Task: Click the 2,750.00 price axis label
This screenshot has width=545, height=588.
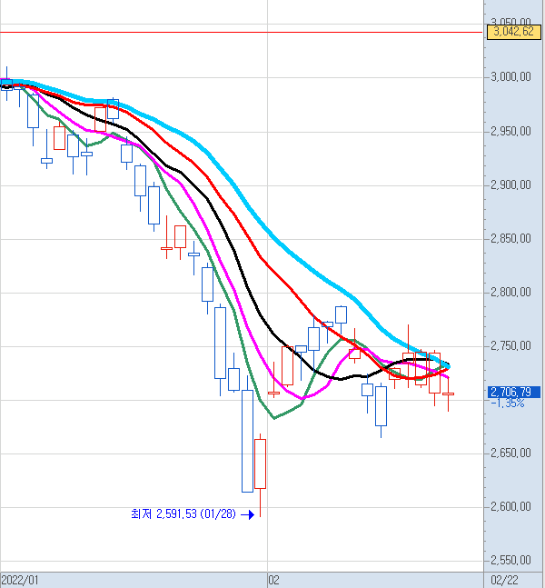Action: tap(510, 345)
